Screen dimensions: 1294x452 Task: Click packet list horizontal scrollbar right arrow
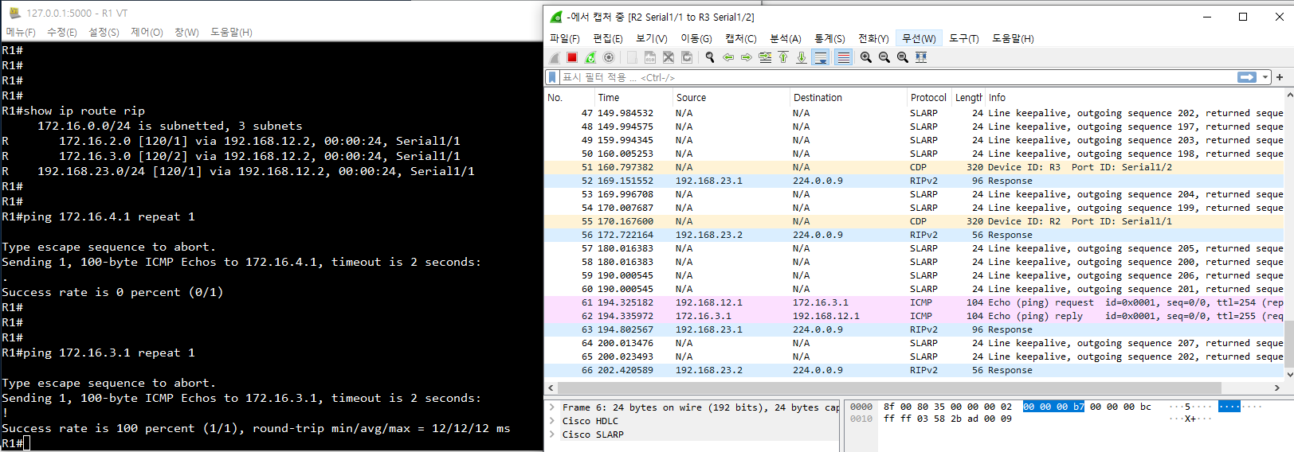[1277, 388]
